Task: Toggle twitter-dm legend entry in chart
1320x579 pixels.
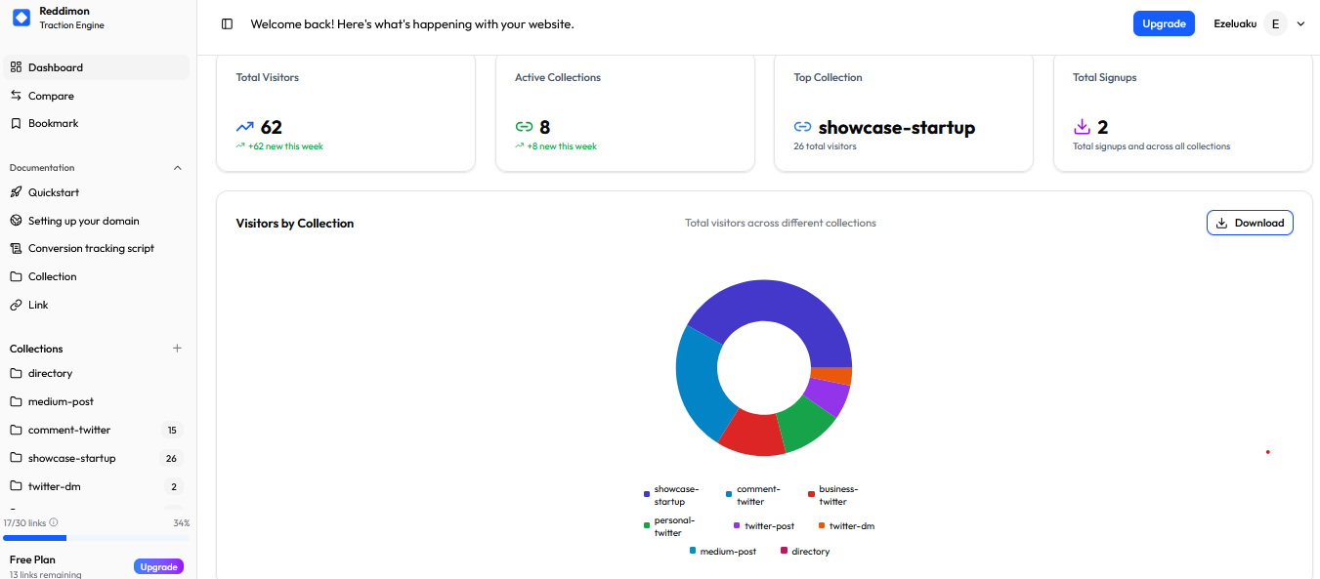Action: coord(846,526)
